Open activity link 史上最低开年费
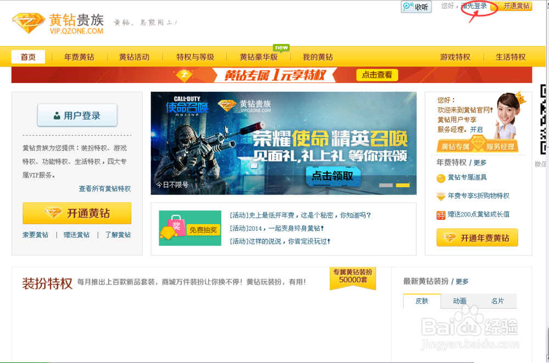This screenshot has width=549, height=363. coord(300,215)
